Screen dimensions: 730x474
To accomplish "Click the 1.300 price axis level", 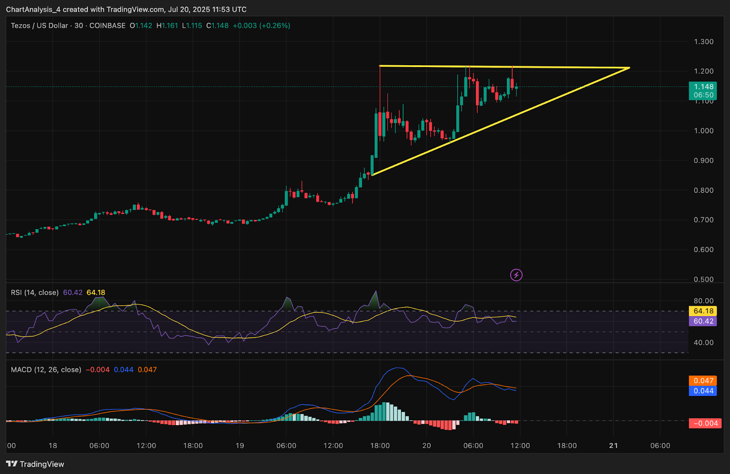I will [x=704, y=42].
